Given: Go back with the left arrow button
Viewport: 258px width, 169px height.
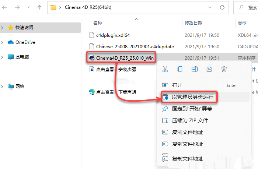Looking at the screenshot, I should click(4, 7).
